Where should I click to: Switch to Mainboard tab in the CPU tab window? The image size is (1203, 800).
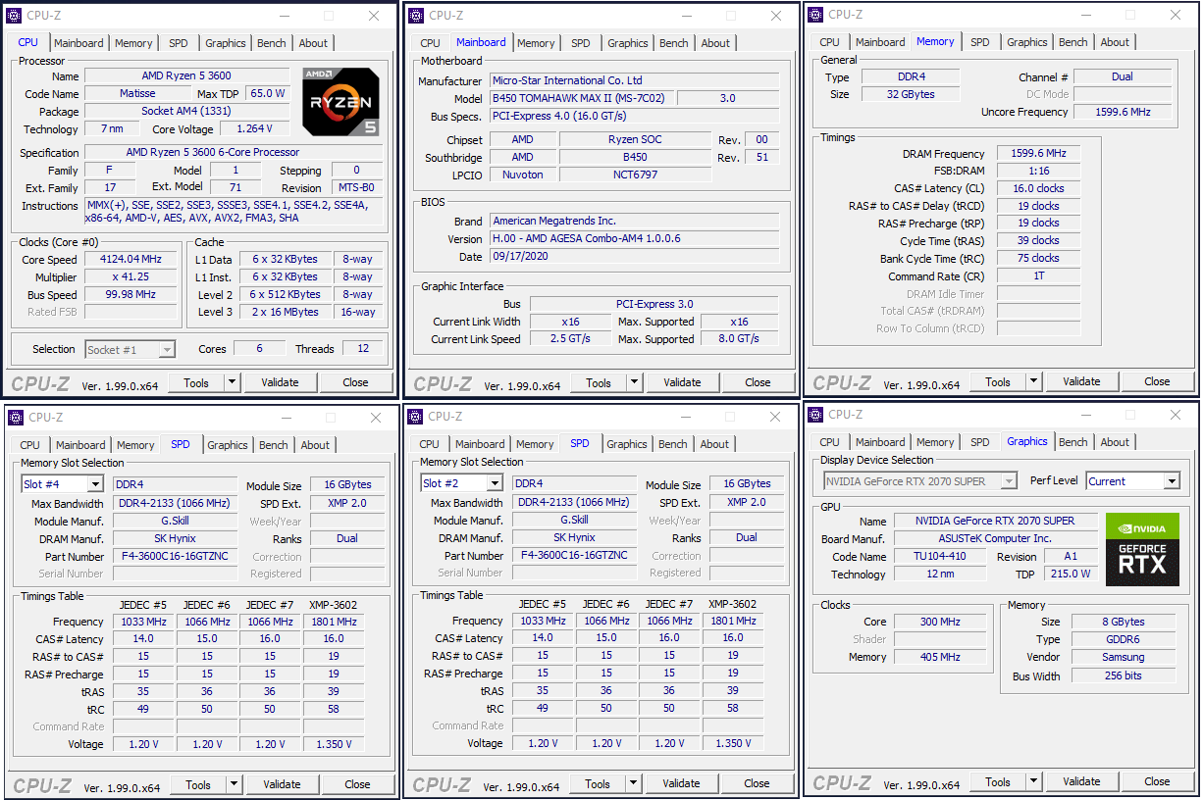click(78, 43)
